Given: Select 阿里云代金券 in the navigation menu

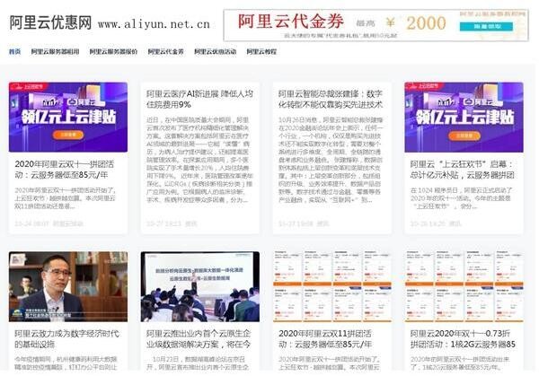Looking at the screenshot, I should [x=165, y=51].
